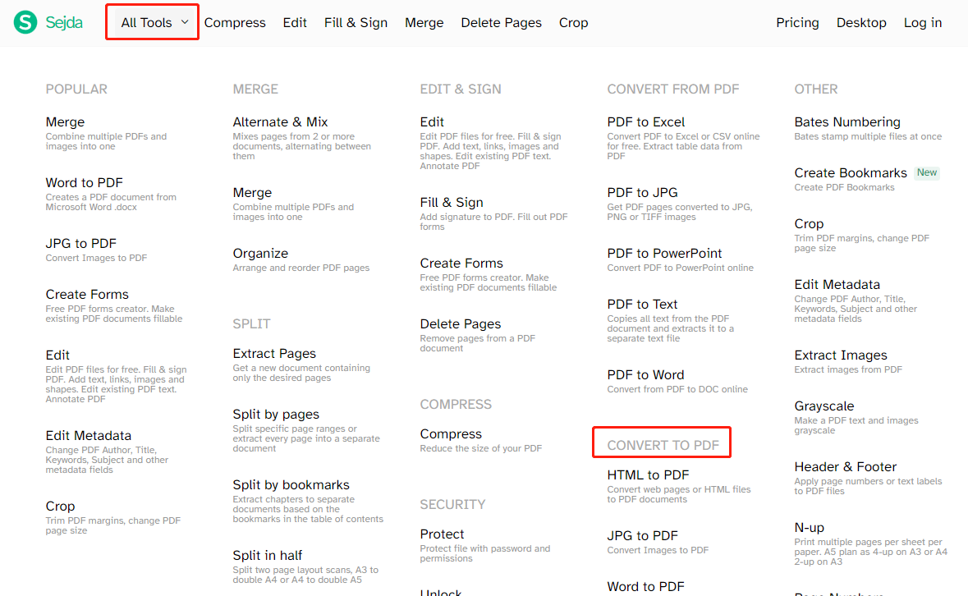Open Word to PDF under Popular
The height and width of the screenshot is (596, 968).
point(84,182)
